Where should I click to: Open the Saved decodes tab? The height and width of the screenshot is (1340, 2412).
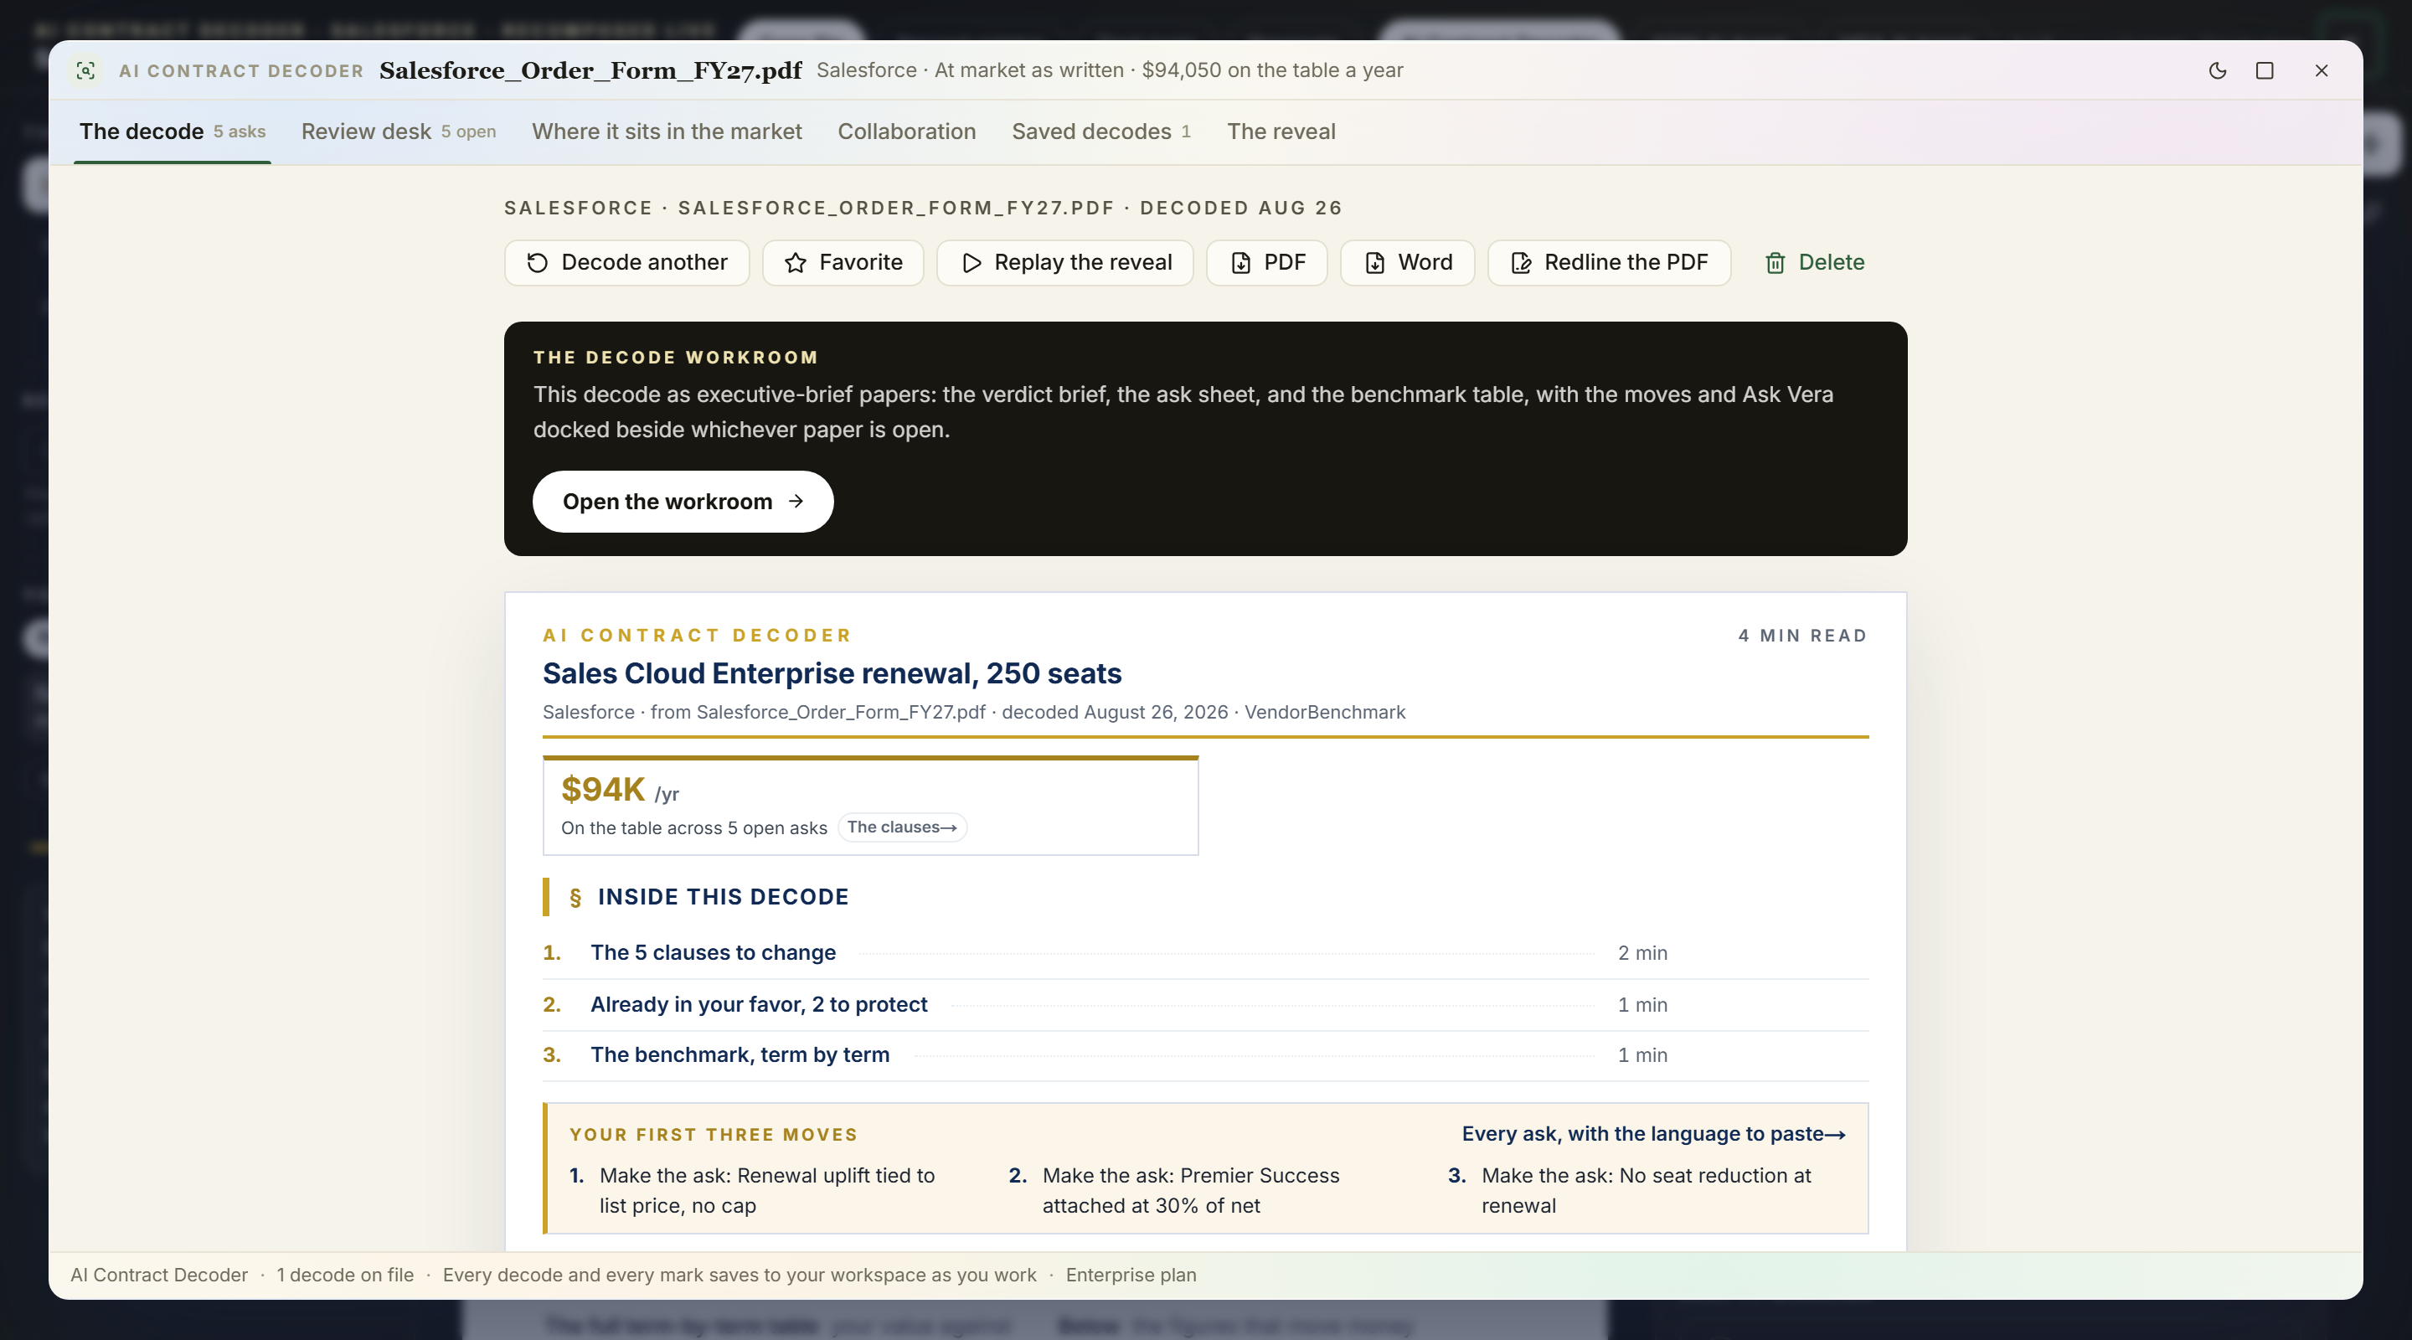[1101, 132]
